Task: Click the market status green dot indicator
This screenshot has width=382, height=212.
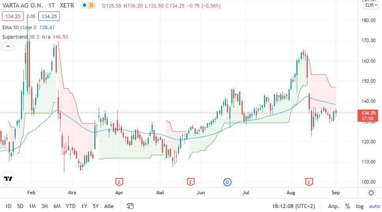Action: (84, 5)
